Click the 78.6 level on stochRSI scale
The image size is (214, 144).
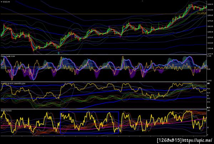pyautogui.click(x=209, y=89)
